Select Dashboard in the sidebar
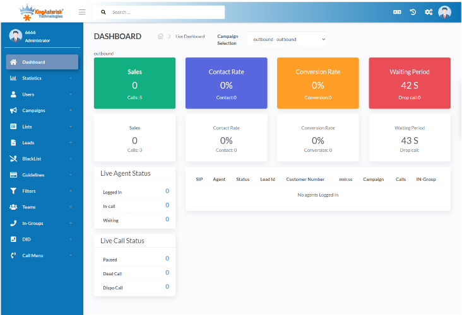This screenshot has height=315, width=462. [42, 62]
